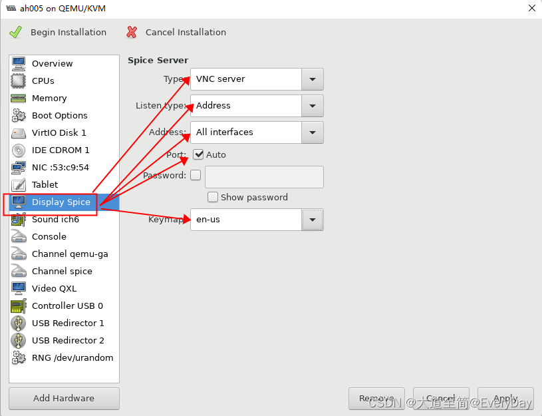The image size is (542, 416).
Task: Click the Channel spice icon
Action: [19, 271]
